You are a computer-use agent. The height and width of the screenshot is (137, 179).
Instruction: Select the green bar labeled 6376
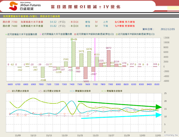coord(89,59)
